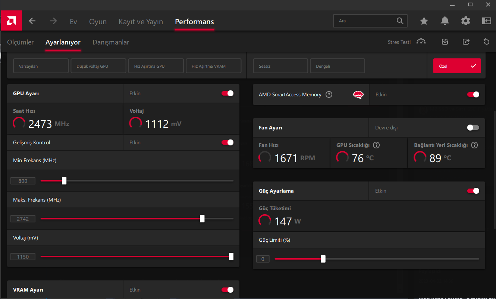The image size is (496, 299).
Task: Click the Güç Limiti value field 0
Action: point(263,259)
